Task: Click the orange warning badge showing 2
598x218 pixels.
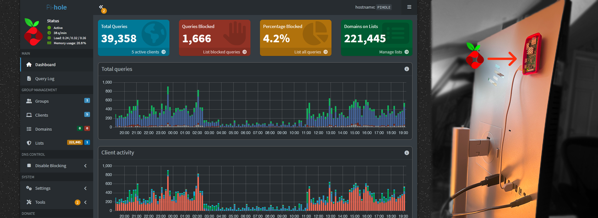Action: click(x=104, y=11)
